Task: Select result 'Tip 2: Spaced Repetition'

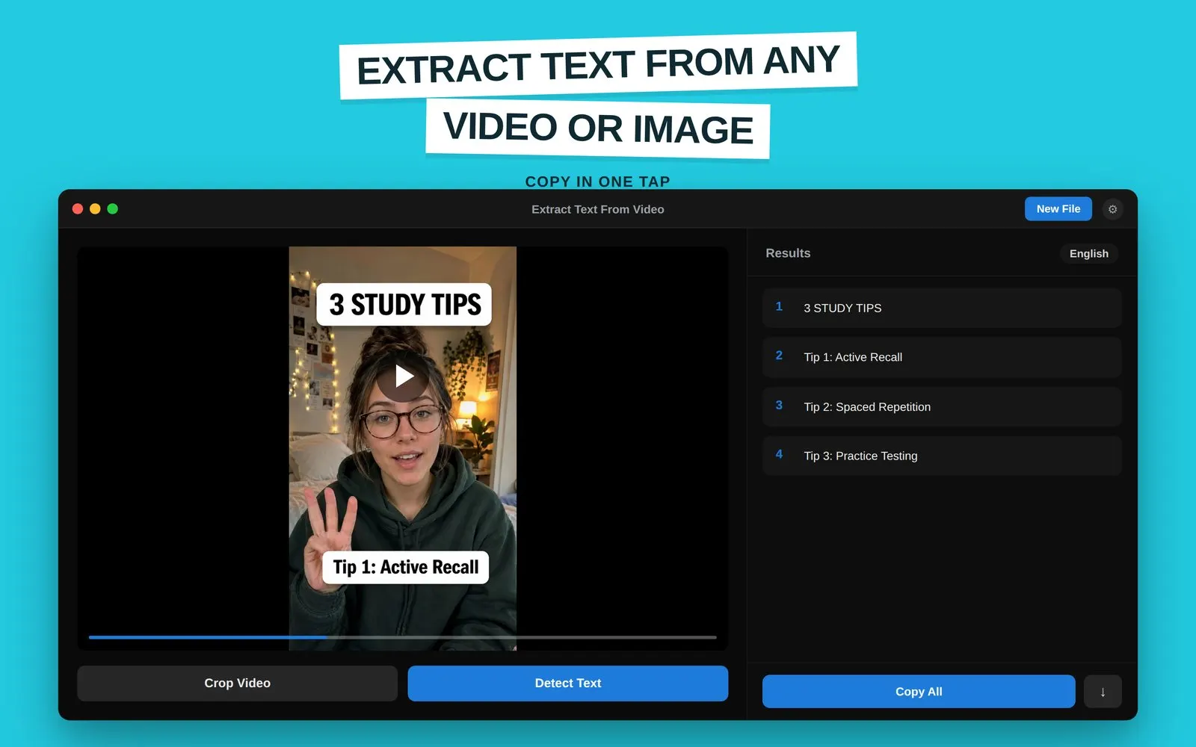Action: (942, 407)
